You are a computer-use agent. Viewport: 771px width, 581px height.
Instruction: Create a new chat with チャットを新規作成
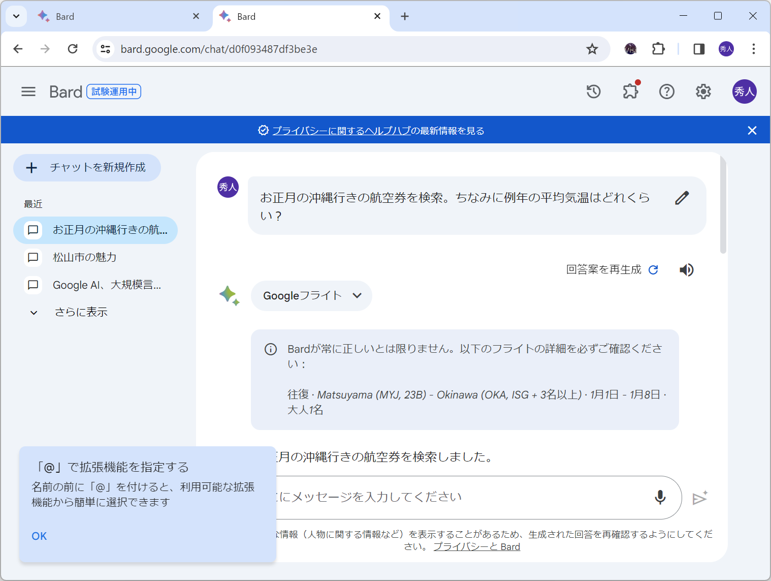click(87, 167)
